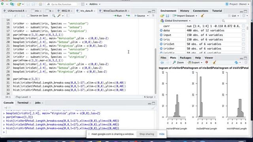Image resolution: width=253 pixels, height=142 pixels.
Task: Open the R Script file type selector
Action: [149, 97]
